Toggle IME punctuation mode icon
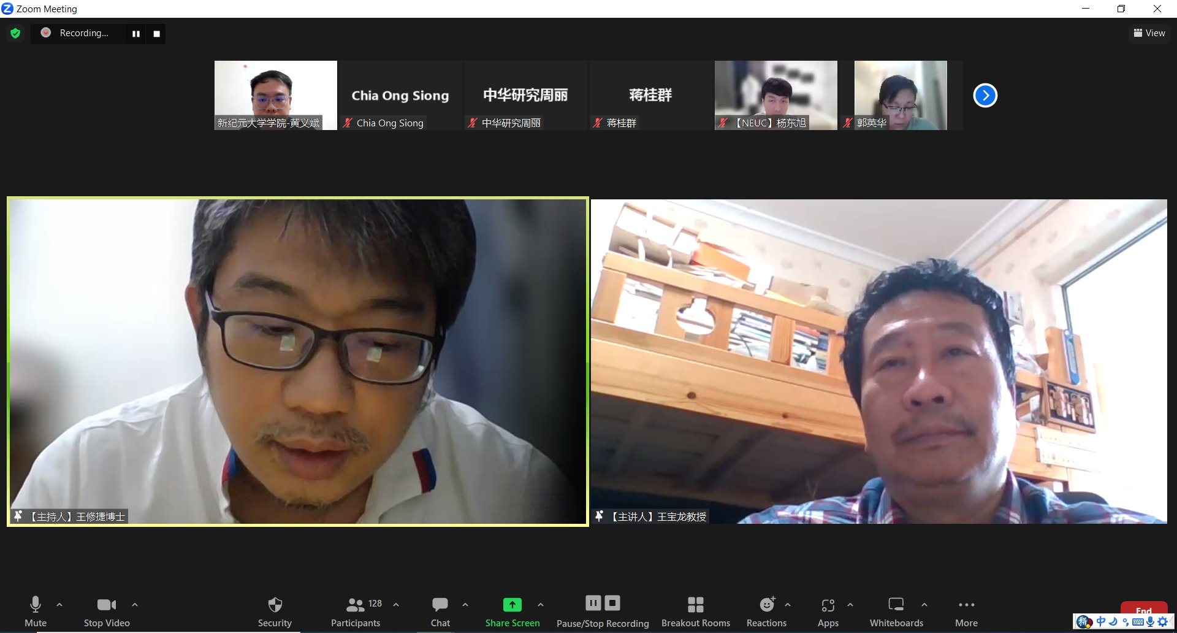The image size is (1177, 633). (1126, 622)
